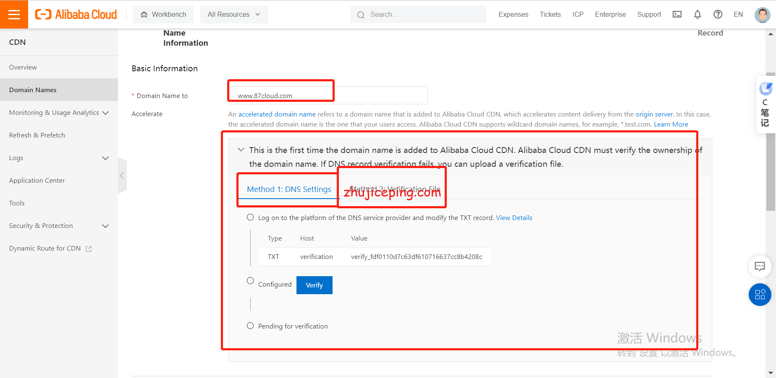This screenshot has height=378, width=776.
Task: Open Dynamic Route for CDN
Action: (x=45, y=249)
